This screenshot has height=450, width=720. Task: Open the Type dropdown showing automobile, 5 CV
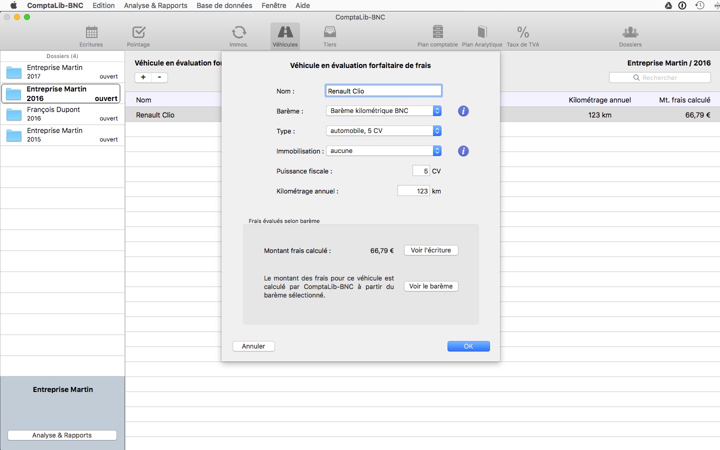(x=383, y=131)
